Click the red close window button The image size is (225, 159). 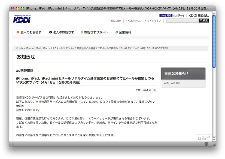point(13,8)
